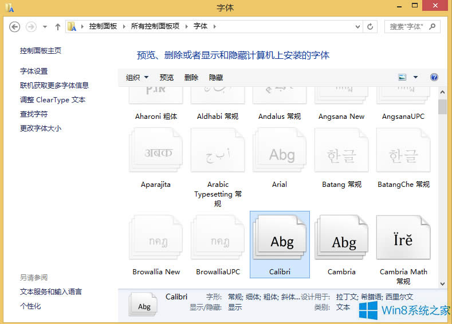Expand the arrow after 控制面板 breadcrumb

coord(124,26)
